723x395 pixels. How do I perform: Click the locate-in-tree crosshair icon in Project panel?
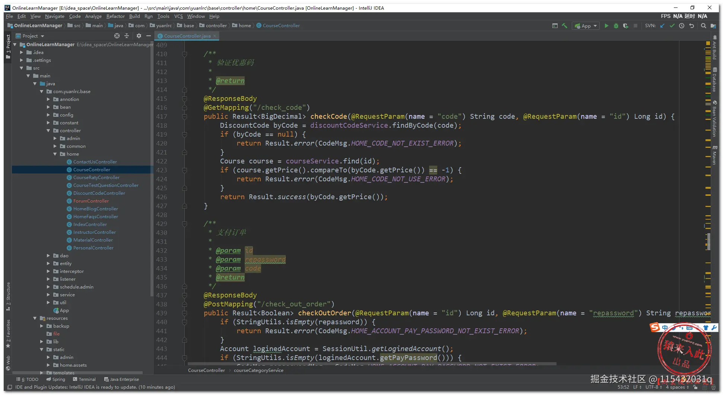(117, 36)
